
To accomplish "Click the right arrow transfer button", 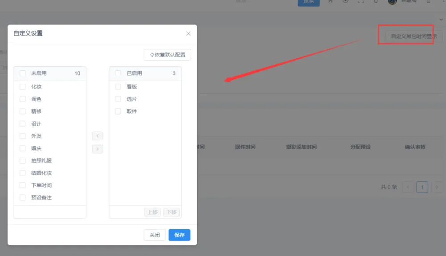I will 97,149.
